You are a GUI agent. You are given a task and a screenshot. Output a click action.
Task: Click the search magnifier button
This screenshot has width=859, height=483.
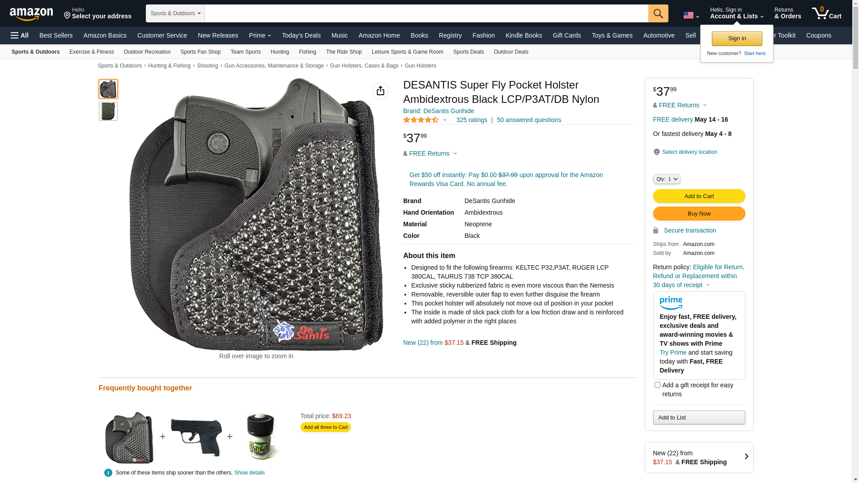658,13
